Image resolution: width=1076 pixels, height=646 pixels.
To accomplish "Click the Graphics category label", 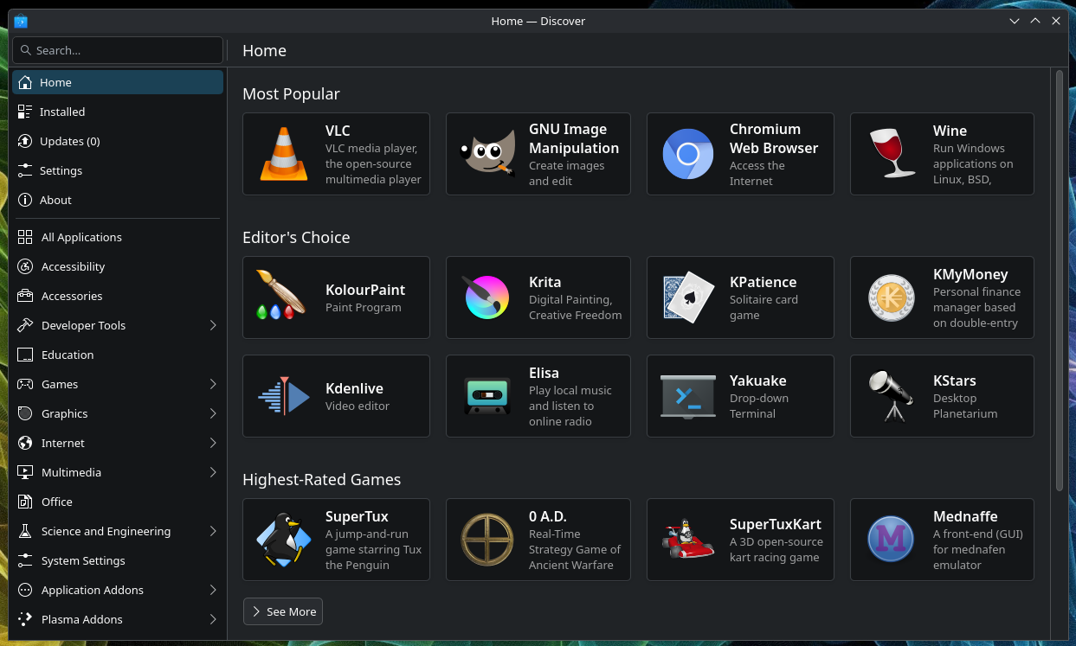I will tap(65, 413).
